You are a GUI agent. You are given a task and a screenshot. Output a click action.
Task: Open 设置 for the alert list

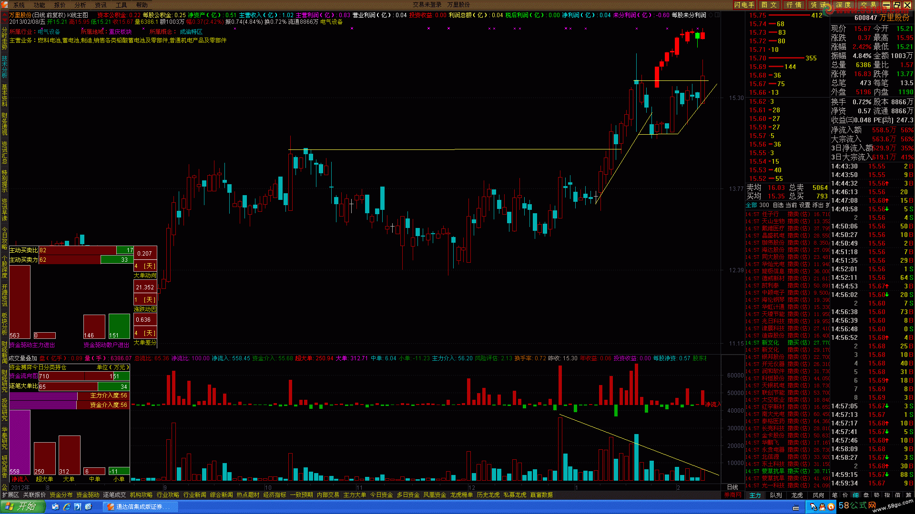pyautogui.click(x=804, y=205)
